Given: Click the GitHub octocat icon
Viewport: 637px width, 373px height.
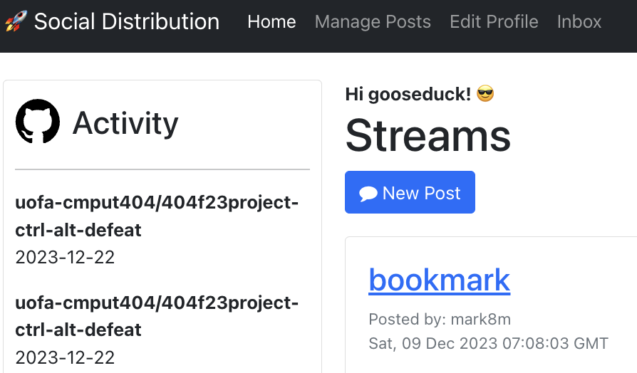Looking at the screenshot, I should point(38,122).
